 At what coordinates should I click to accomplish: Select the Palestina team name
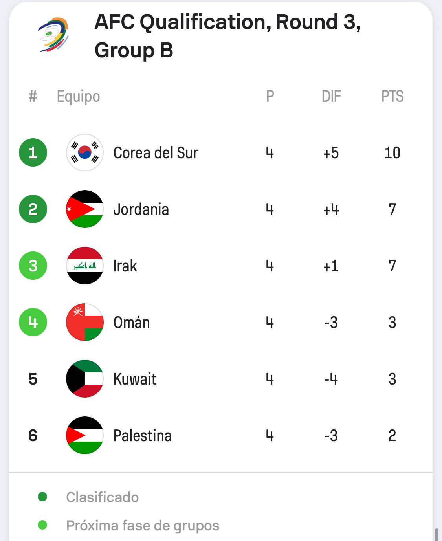[142, 436]
